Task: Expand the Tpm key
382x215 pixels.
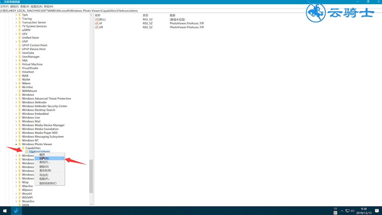Action: point(16,15)
